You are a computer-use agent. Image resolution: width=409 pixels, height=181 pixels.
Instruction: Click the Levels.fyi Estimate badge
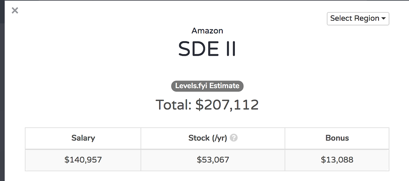click(x=207, y=86)
